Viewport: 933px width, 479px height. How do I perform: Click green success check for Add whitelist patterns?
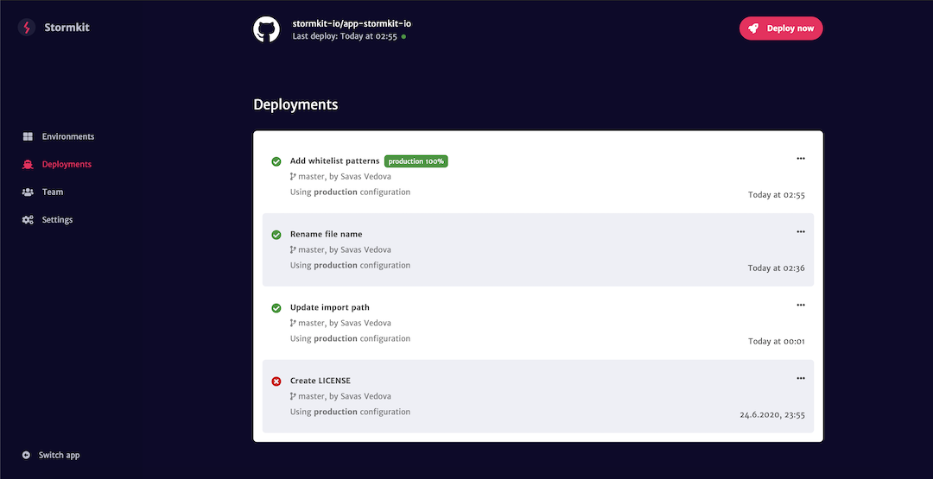(x=276, y=161)
